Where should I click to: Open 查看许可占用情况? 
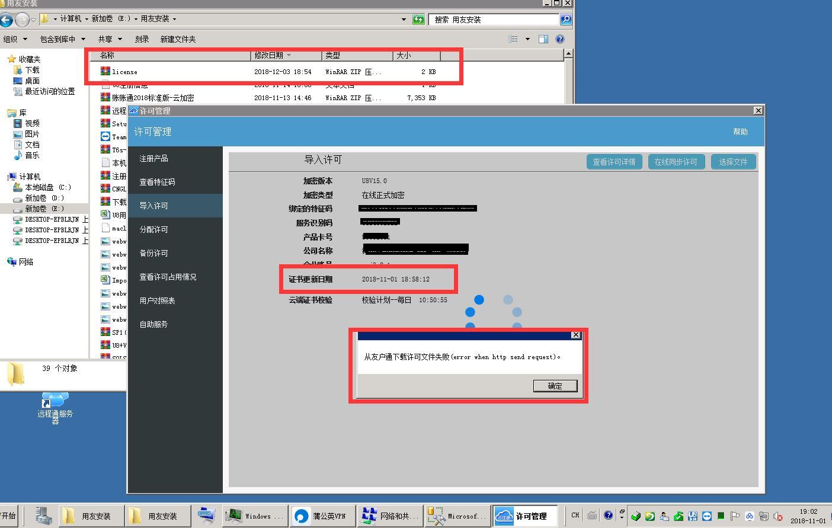(175, 277)
